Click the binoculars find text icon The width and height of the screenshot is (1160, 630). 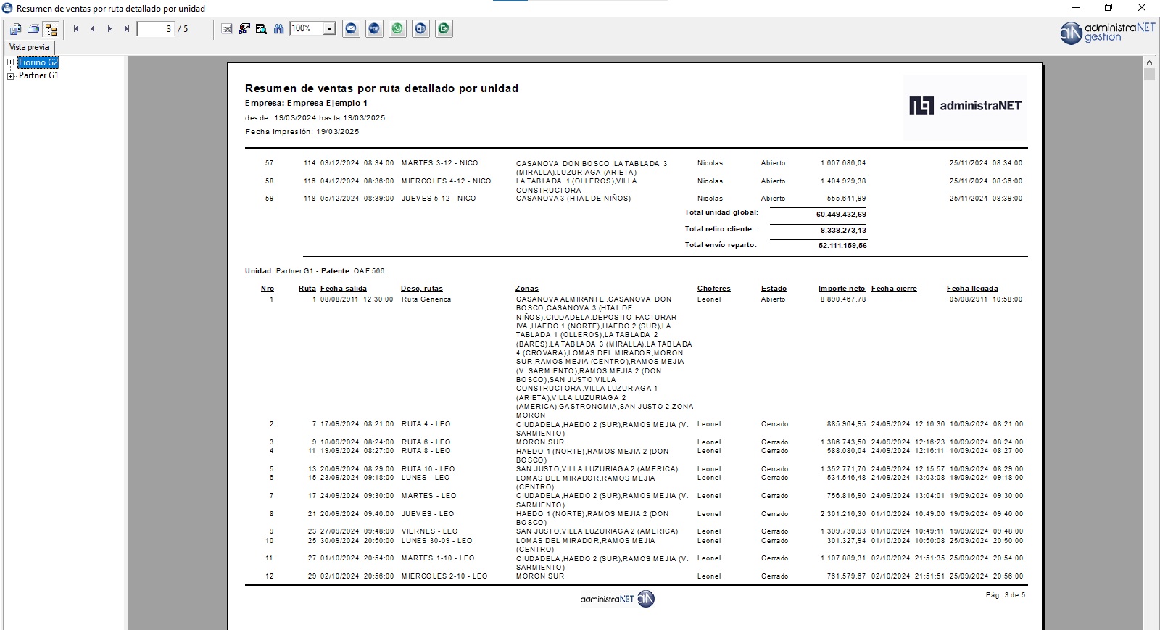278,29
